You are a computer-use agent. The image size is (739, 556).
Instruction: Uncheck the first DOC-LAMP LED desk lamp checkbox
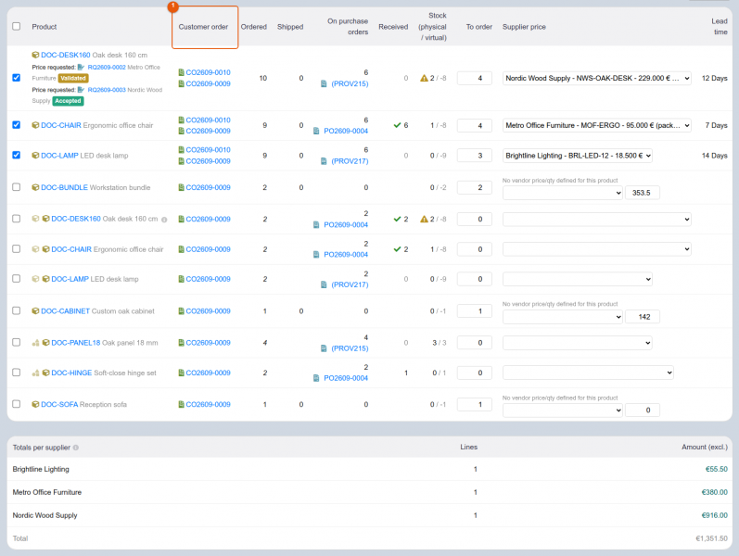pyautogui.click(x=17, y=155)
